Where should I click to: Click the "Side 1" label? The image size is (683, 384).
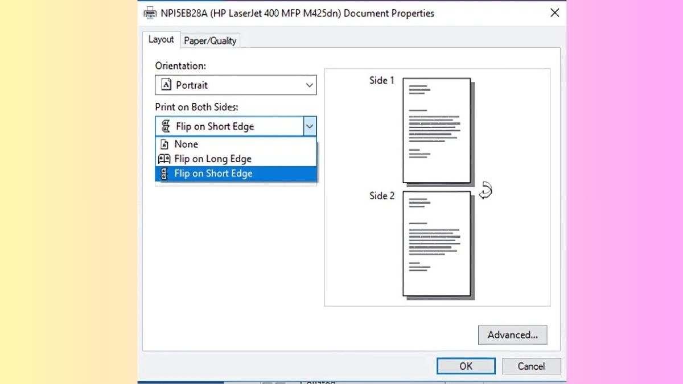pos(381,80)
